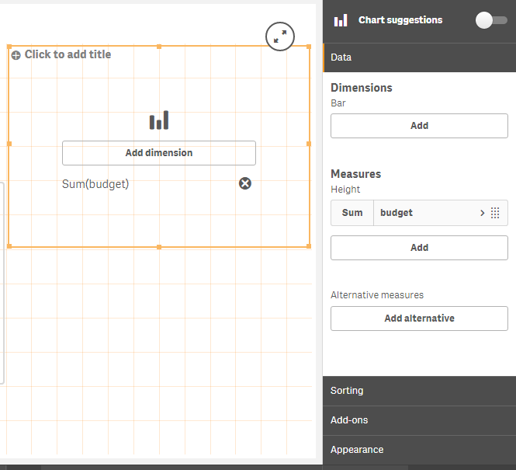Open the Data section tab
The width and height of the screenshot is (516, 470).
click(419, 57)
